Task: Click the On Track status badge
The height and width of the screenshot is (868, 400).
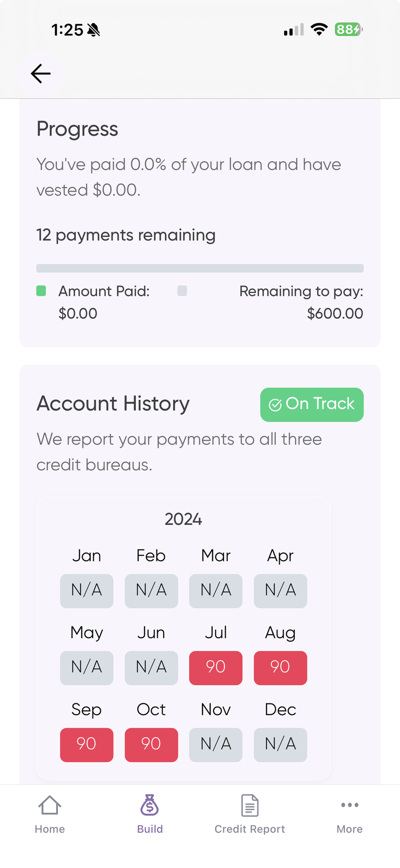Action: [x=312, y=404]
